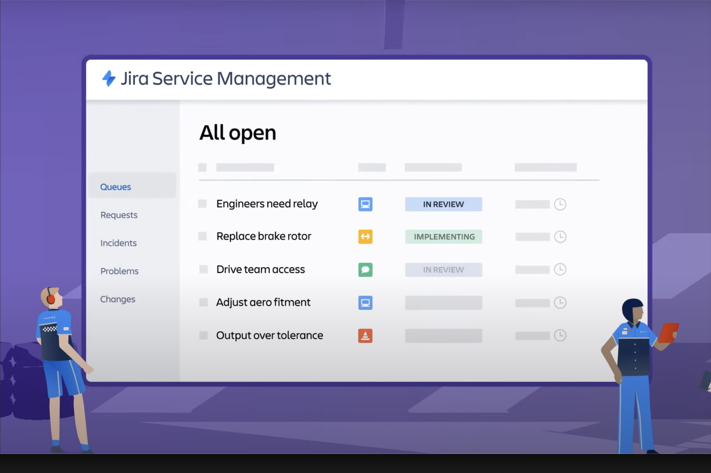This screenshot has height=473, width=711.
Task: Open the IN REVIEW status for Engineers need relay
Action: [x=443, y=204]
